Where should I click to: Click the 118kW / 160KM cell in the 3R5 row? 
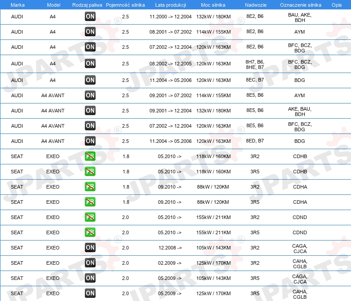213,172
